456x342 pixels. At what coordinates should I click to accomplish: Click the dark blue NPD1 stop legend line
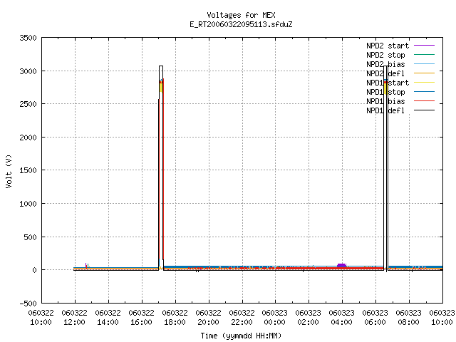coord(424,92)
